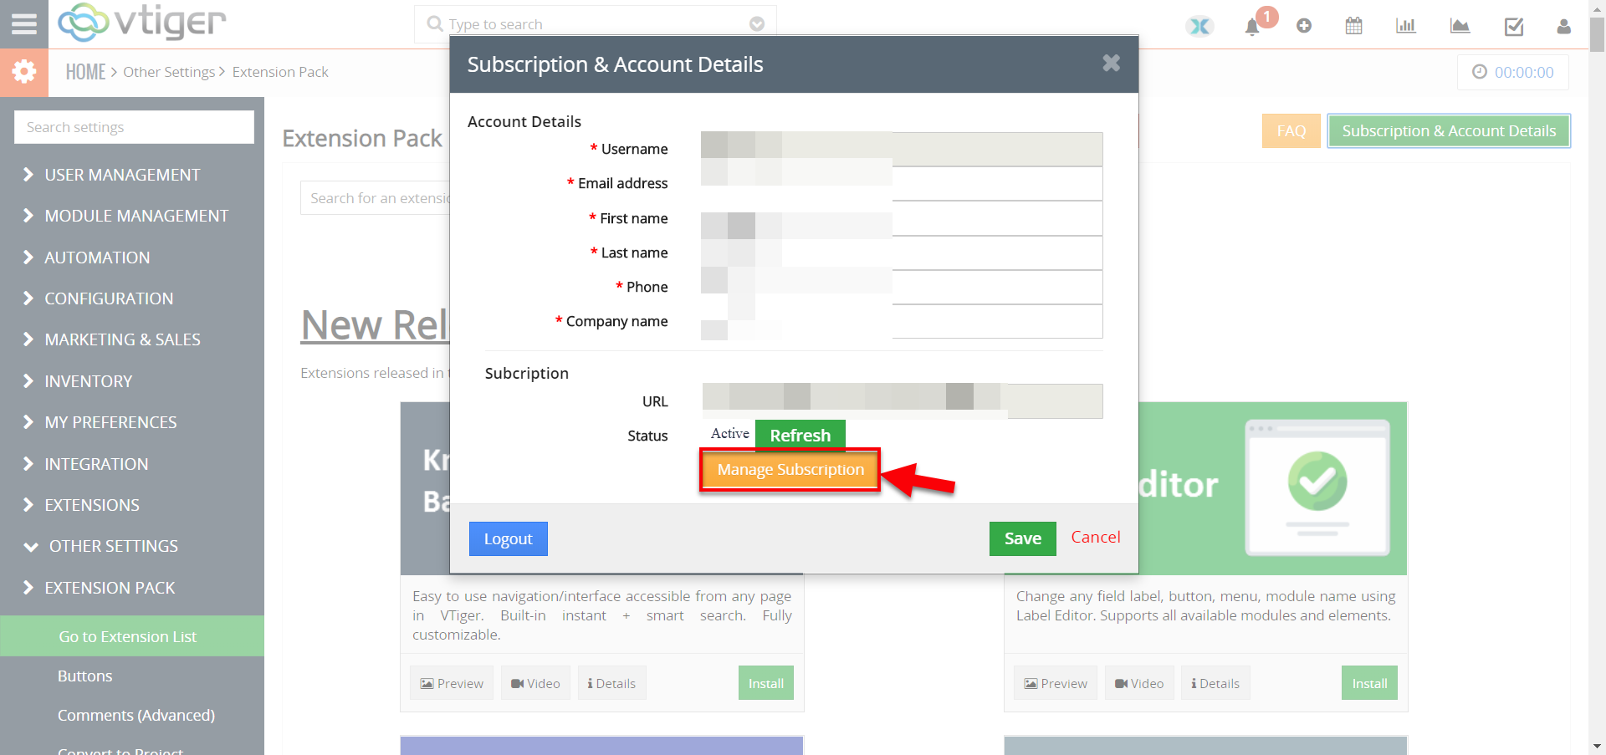Viewport: 1606px width, 755px height.
Task: Select Go to Extension List
Action: coord(132,636)
